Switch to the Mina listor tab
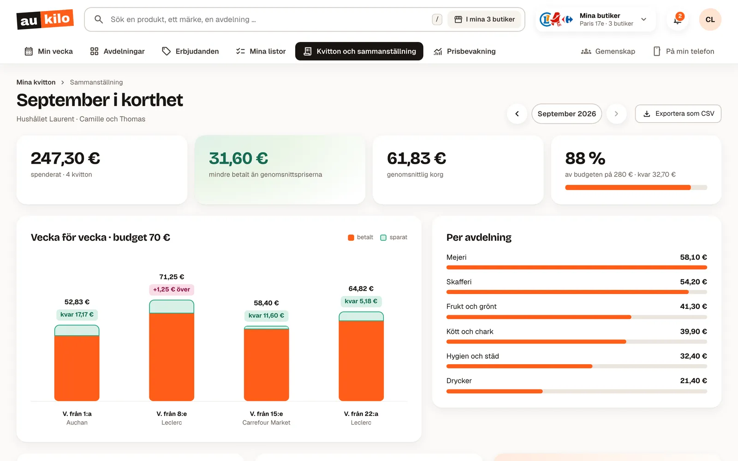The height and width of the screenshot is (461, 738). [x=261, y=51]
